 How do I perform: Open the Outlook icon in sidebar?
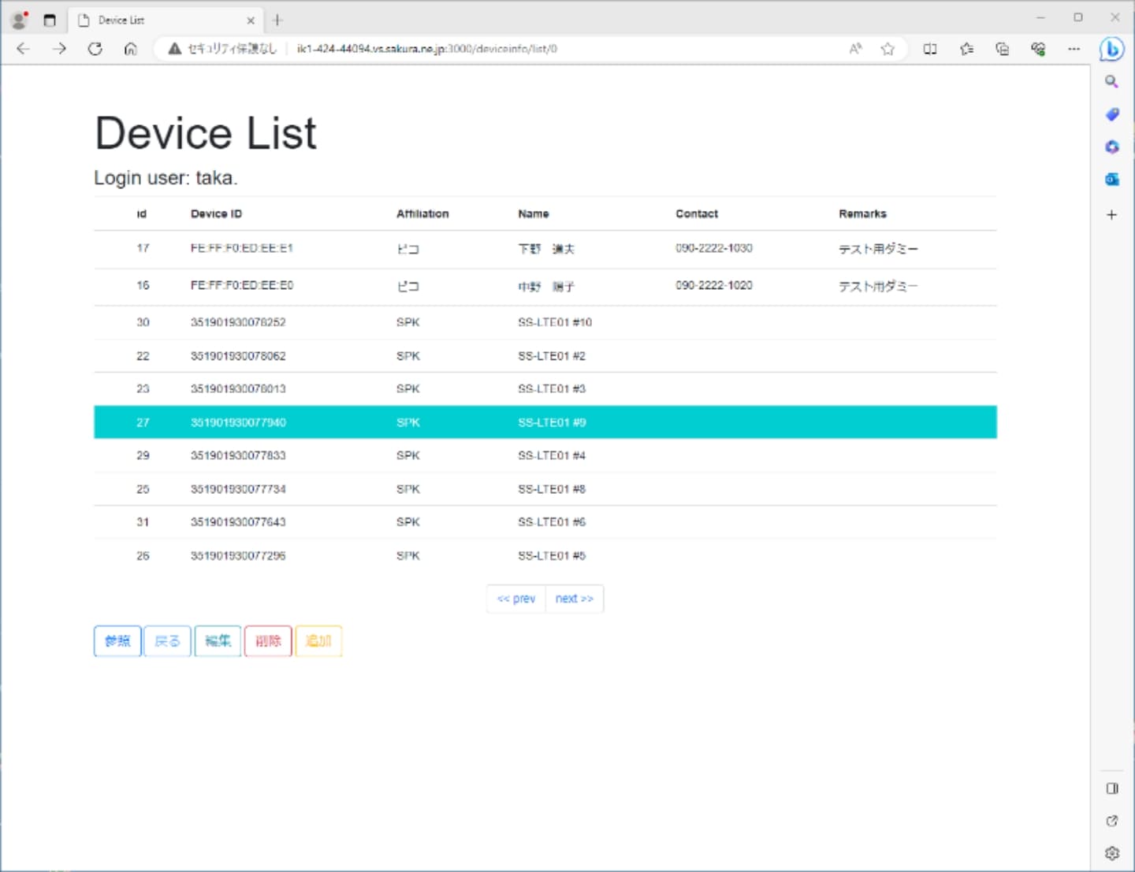pos(1111,180)
